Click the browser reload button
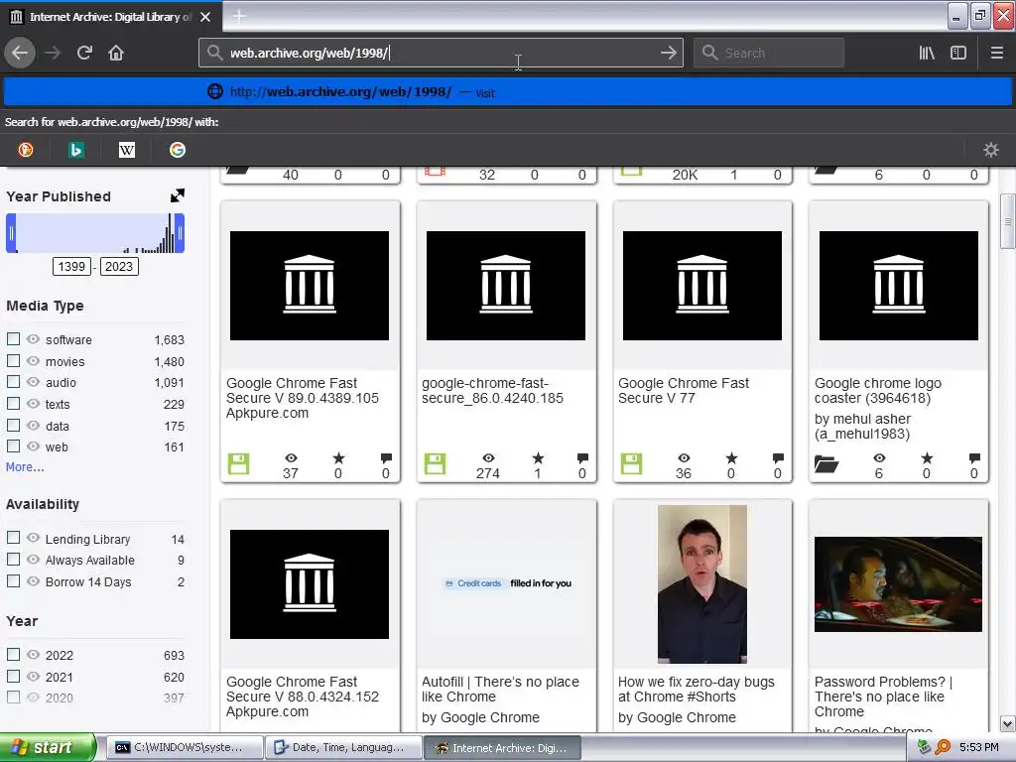 [x=84, y=53]
